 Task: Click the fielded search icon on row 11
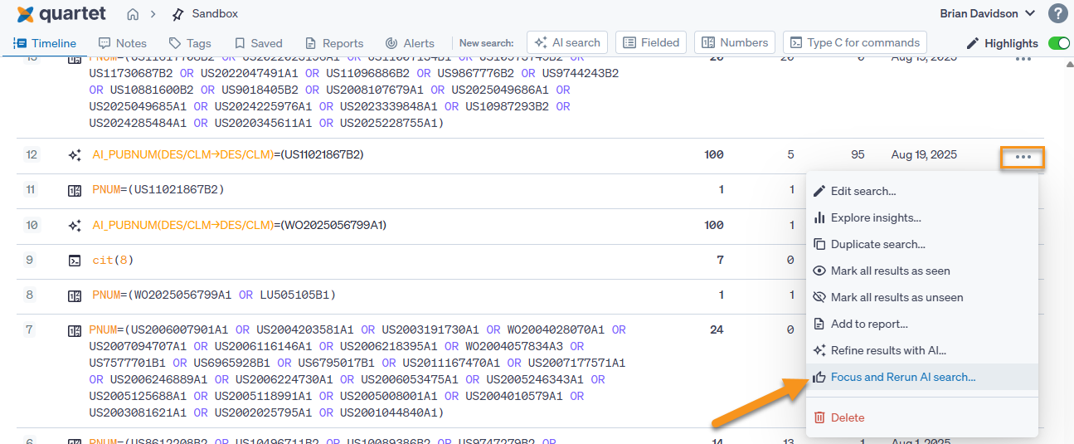pos(75,190)
